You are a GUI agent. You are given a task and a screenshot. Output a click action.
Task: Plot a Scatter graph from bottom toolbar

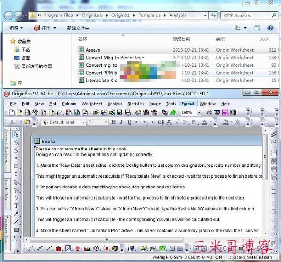tap(40, 248)
